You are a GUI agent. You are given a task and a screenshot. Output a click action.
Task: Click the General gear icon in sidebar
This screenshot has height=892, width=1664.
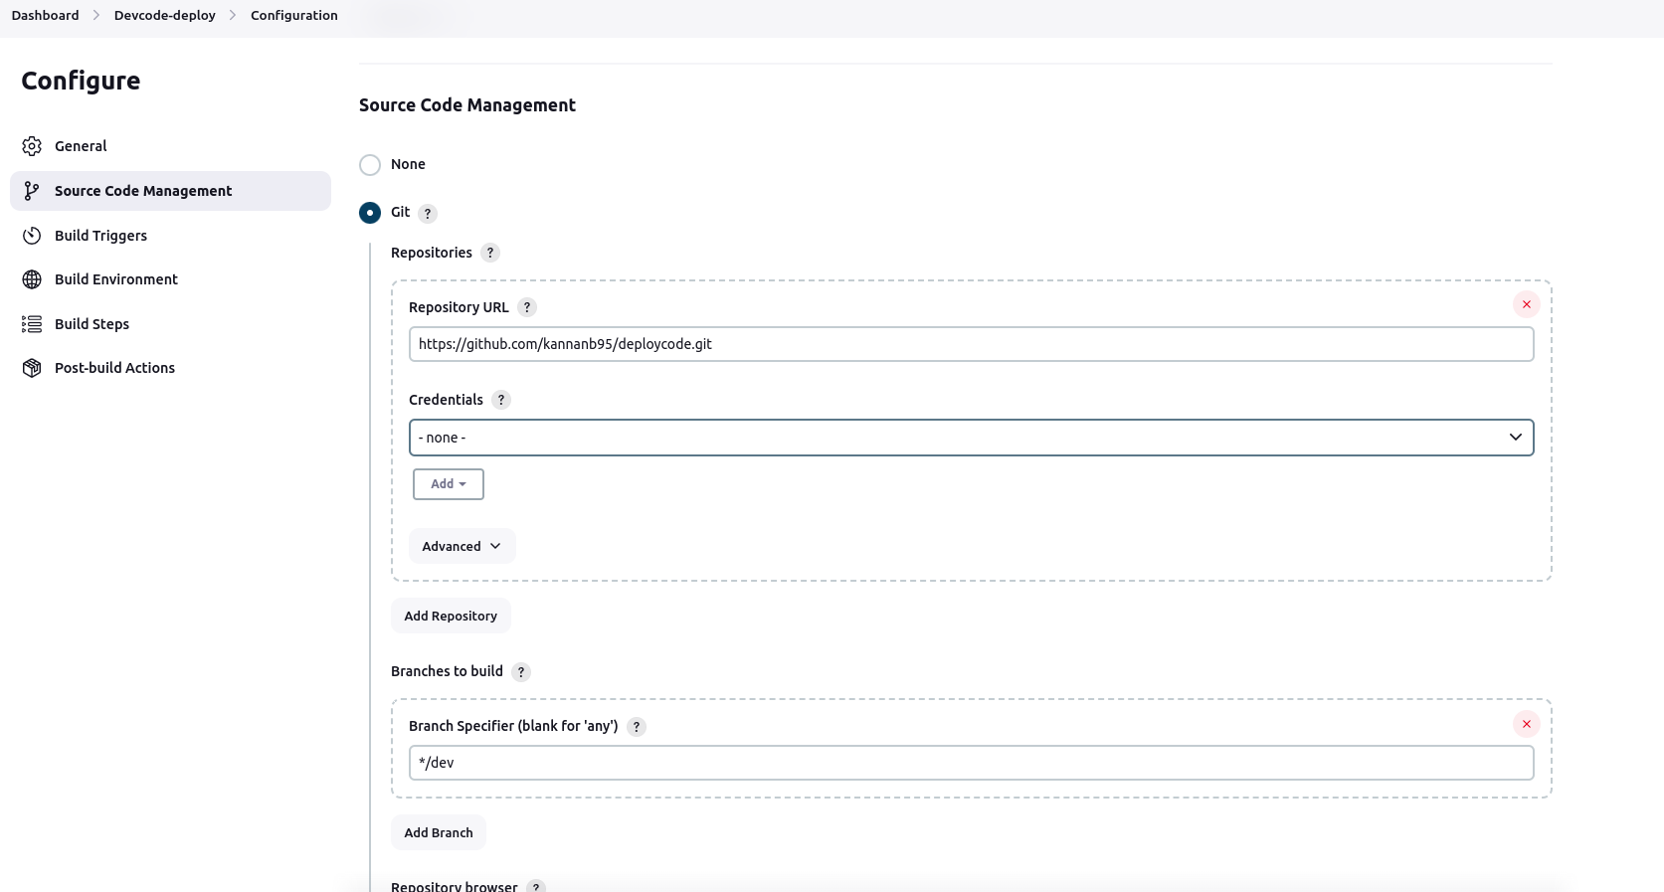coord(32,146)
